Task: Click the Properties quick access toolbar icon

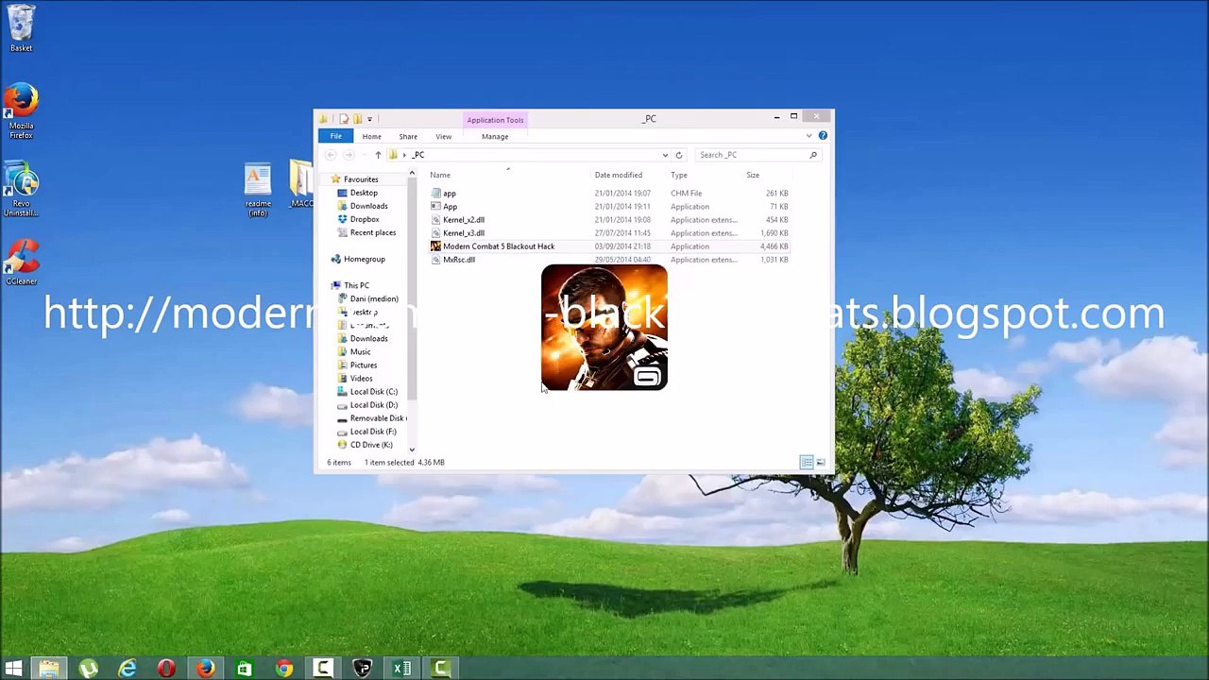Action: [x=344, y=119]
